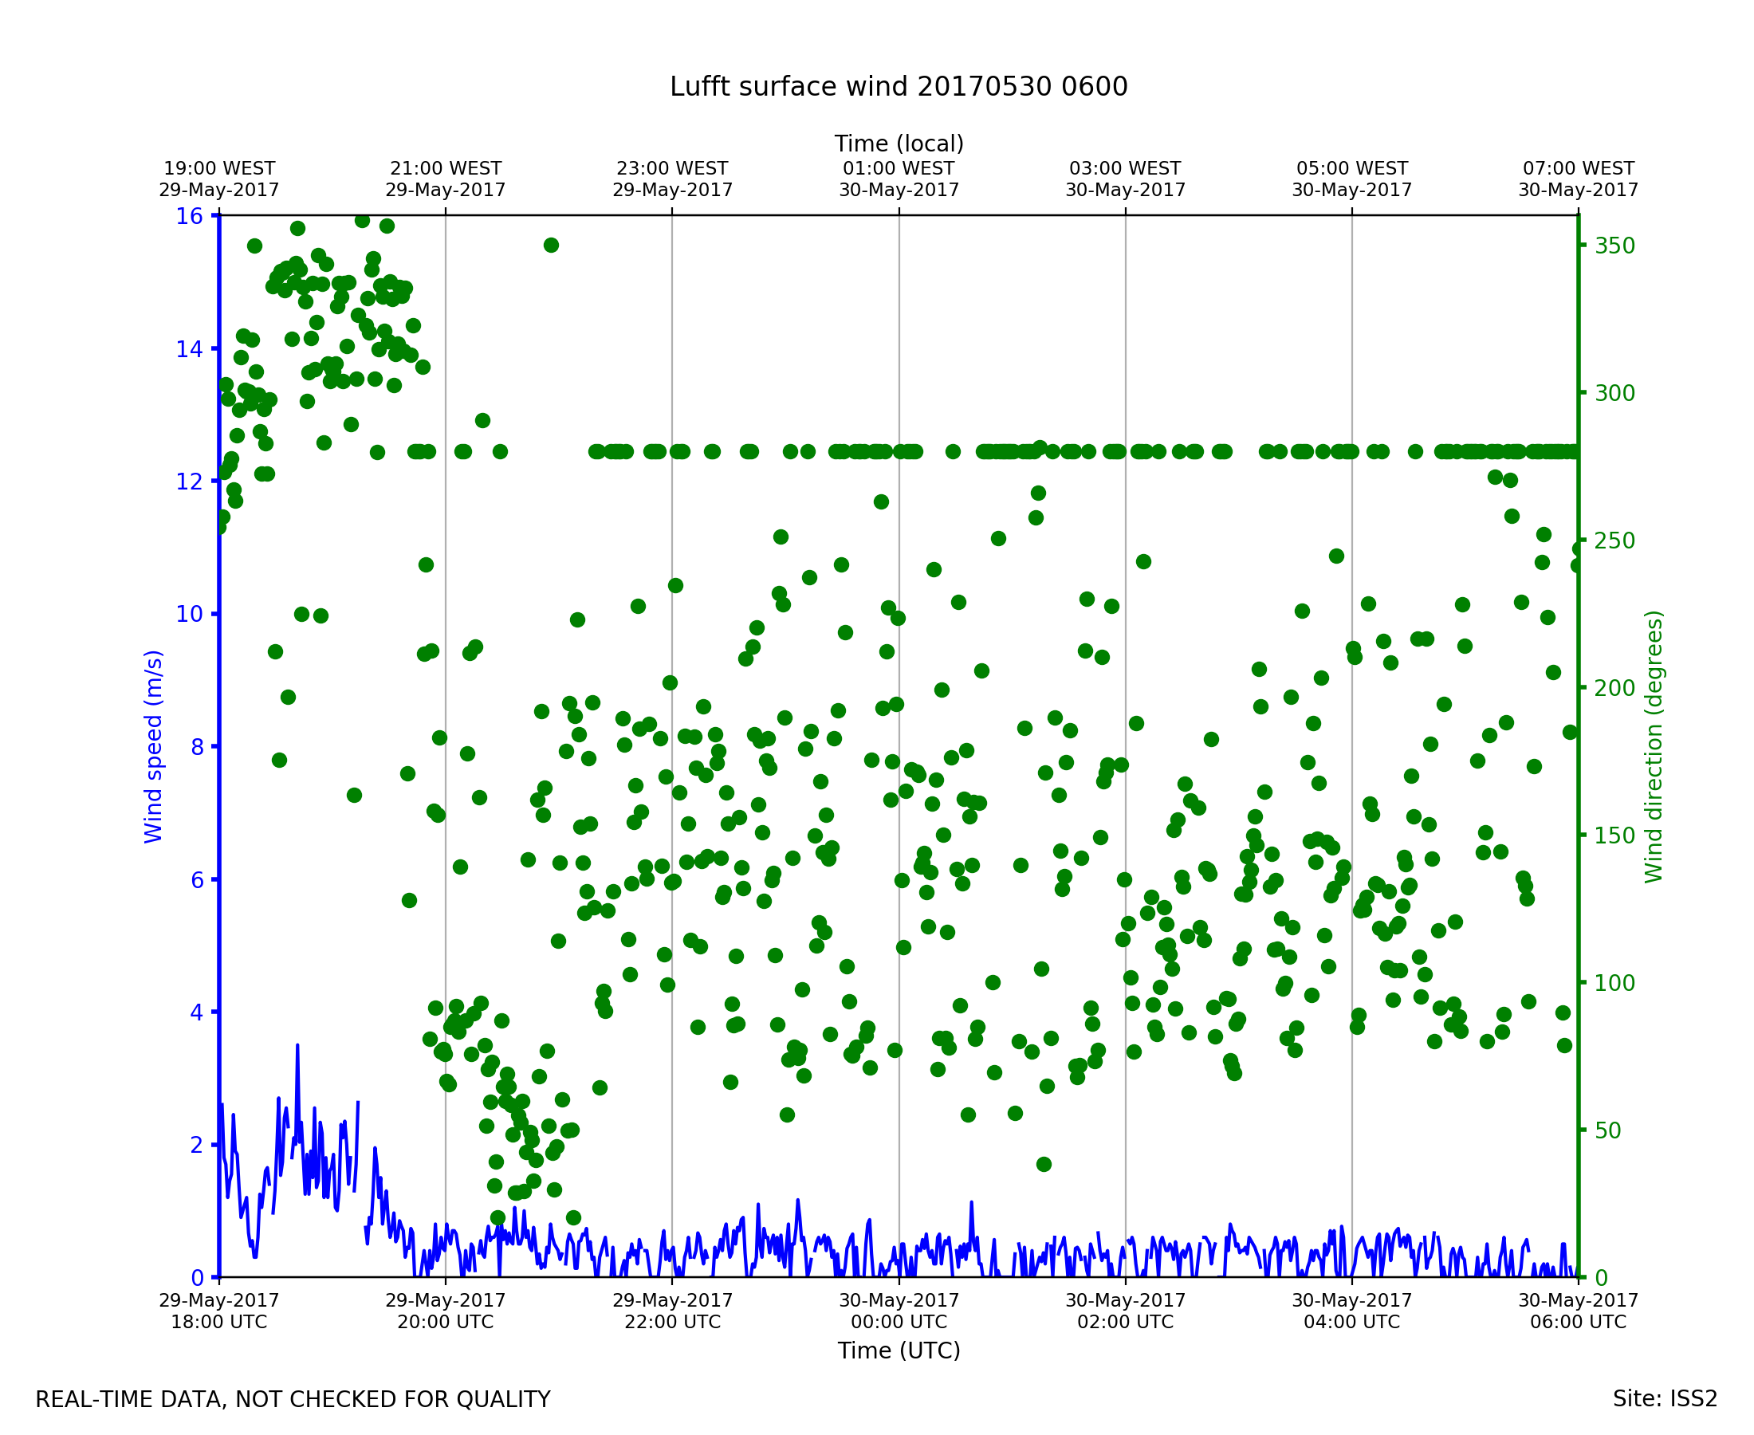The width and height of the screenshot is (1754, 1435).
Task: Click the blue '16' wind speed tick
Action: coord(188,217)
